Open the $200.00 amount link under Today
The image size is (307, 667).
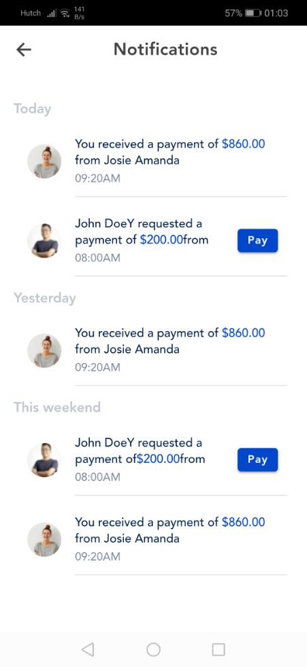tap(161, 240)
